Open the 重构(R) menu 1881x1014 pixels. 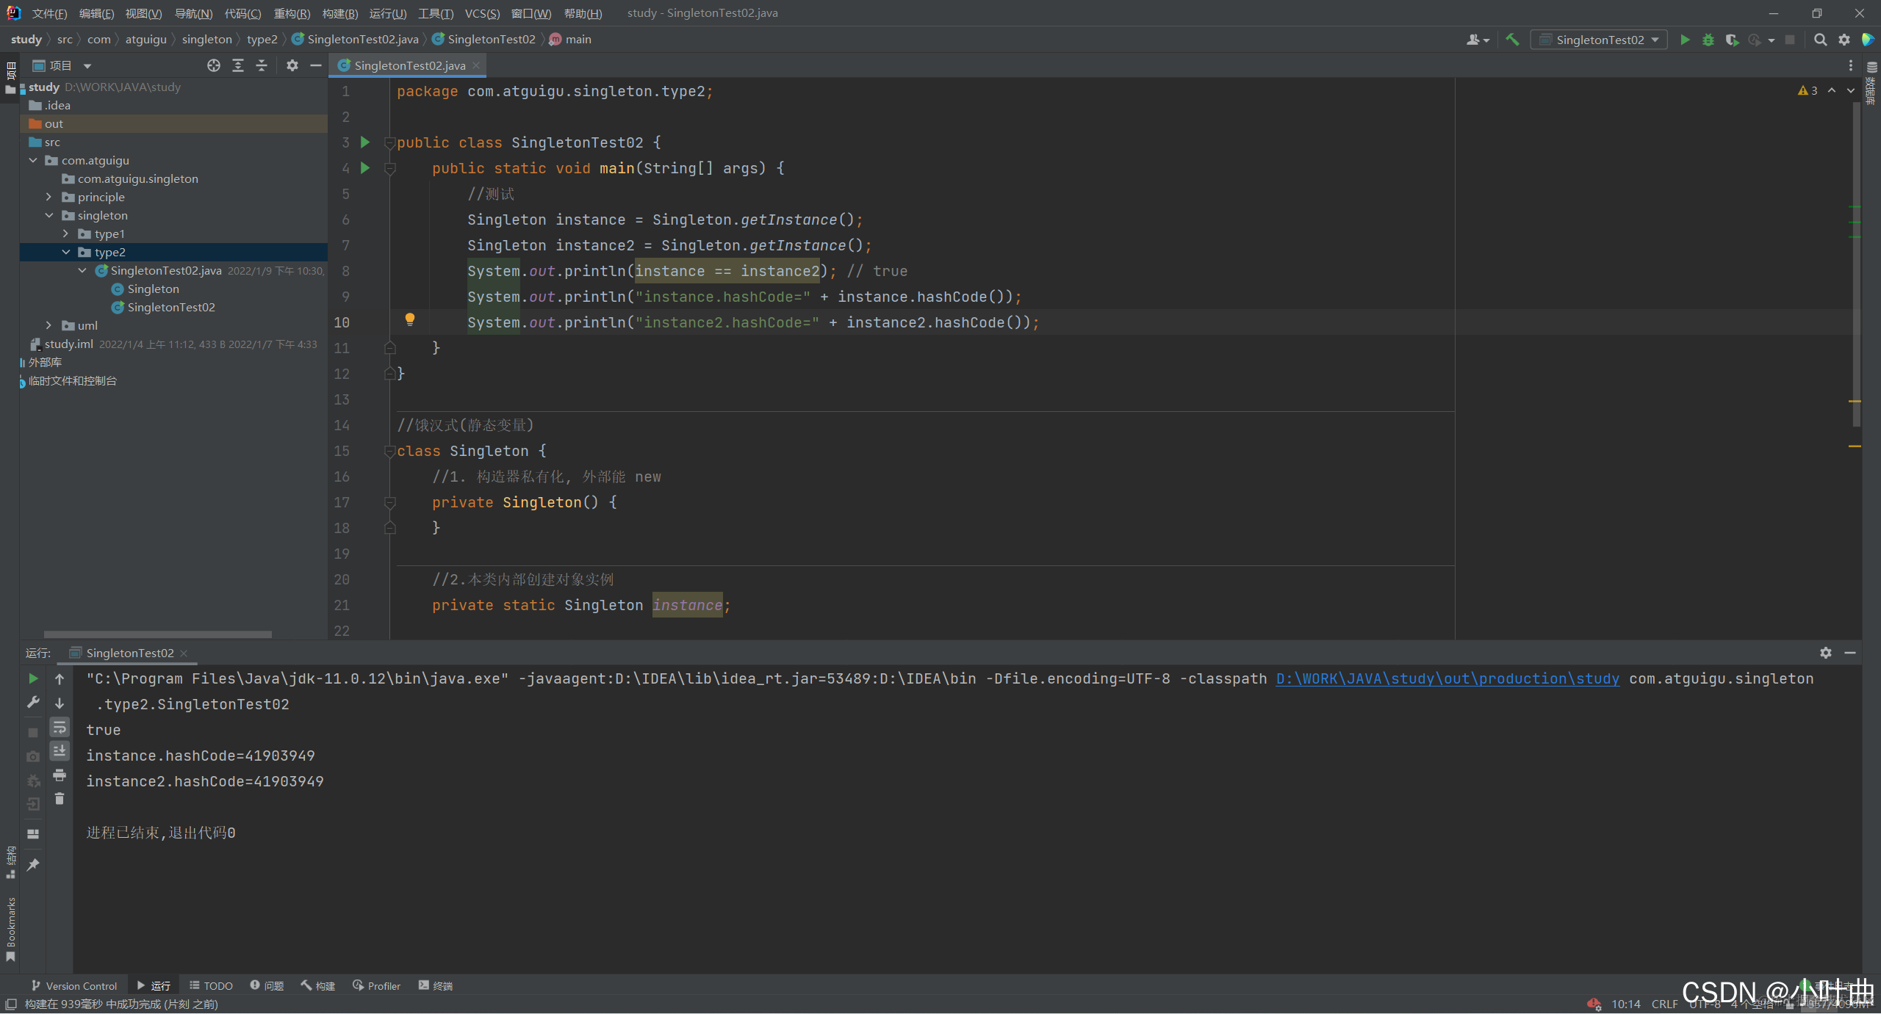292,13
